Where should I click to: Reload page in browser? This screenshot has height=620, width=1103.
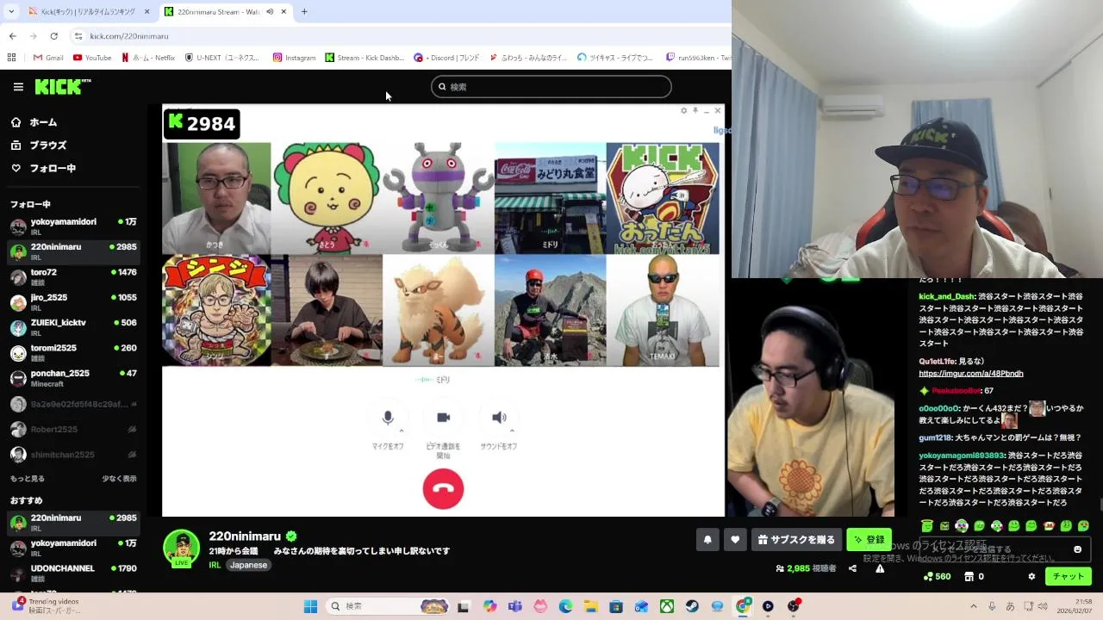[x=53, y=36]
